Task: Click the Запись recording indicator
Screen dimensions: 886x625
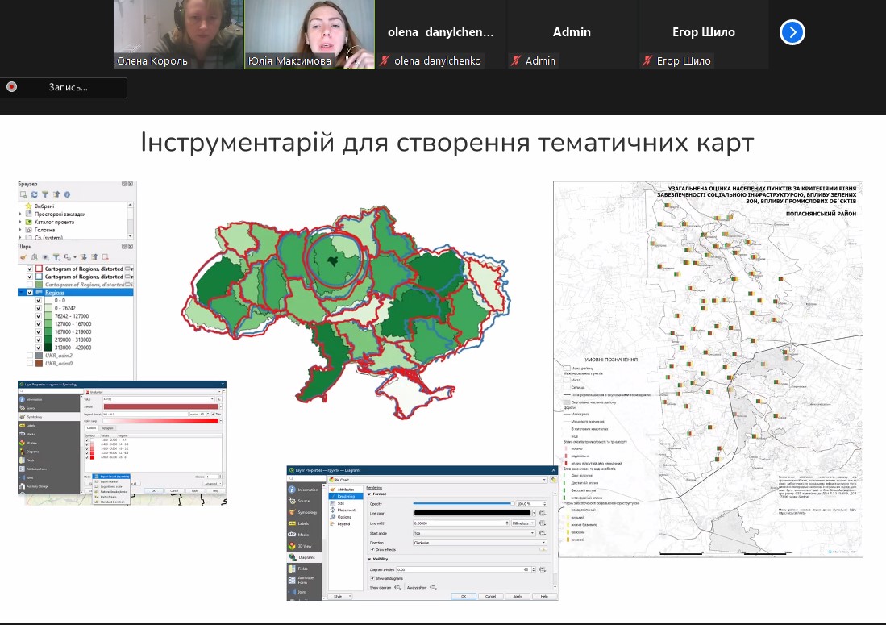Action: click(x=64, y=87)
